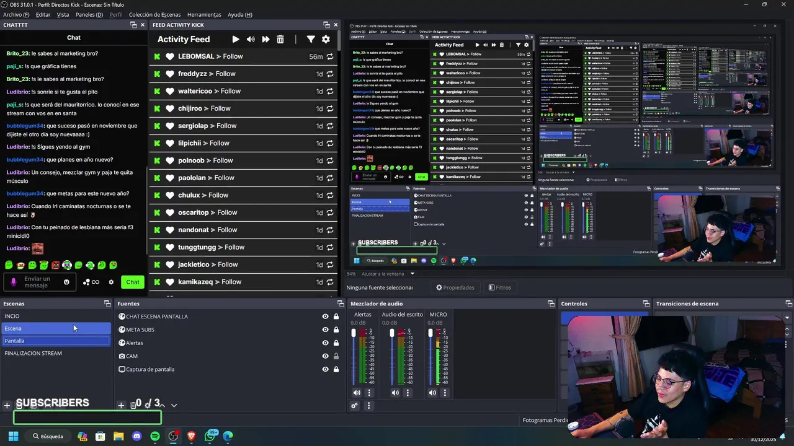794x446 pixels.
Task: Close the CHATTTT dock panel
Action: (x=143, y=25)
